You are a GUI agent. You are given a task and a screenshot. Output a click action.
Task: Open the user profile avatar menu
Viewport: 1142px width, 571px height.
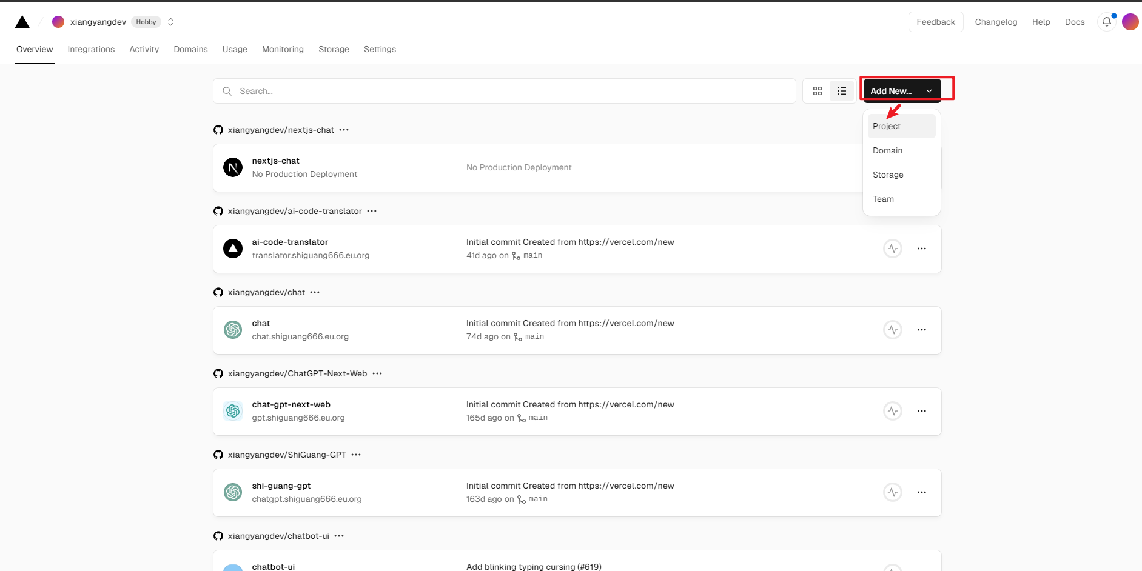coord(1130,22)
